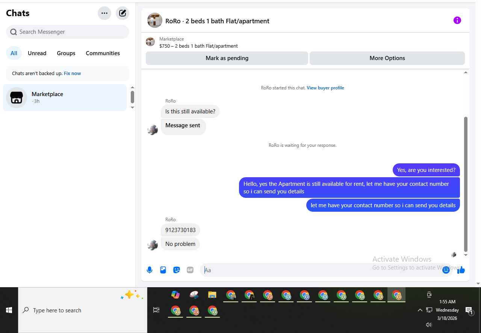Open the emoji picker in message box
Screen dimensions: 481x333
[446, 270]
